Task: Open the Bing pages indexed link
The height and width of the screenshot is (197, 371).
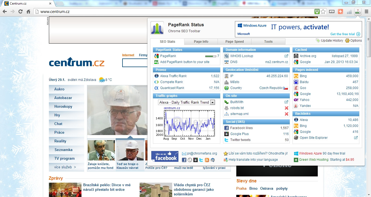Action: [303, 76]
